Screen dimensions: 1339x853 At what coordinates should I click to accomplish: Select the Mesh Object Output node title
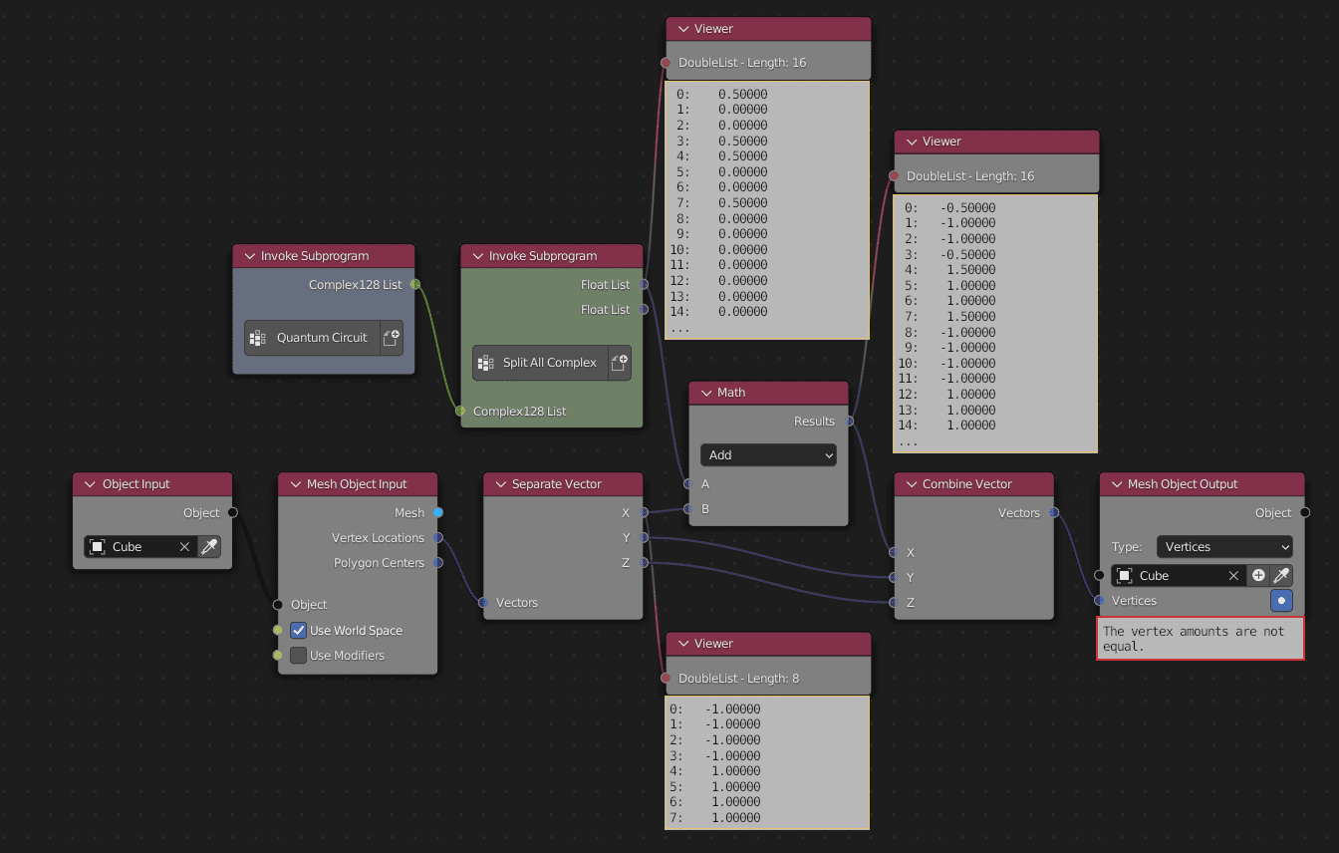point(1183,484)
